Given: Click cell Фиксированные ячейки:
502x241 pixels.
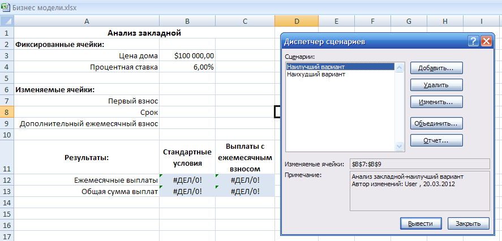Looking at the screenshot, I should coord(87,44).
